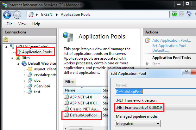Screen dimensions: 196x130
Task: Expand the aspnet_client folder node
Action: 25,69
